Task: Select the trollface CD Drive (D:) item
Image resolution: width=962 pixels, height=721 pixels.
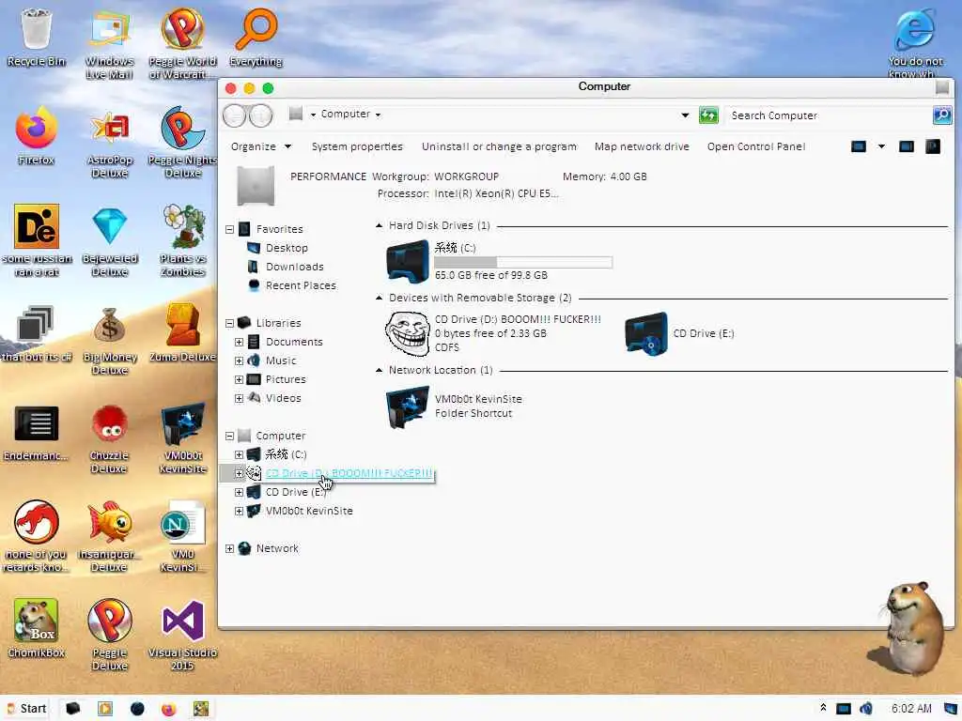Action: tap(494, 333)
